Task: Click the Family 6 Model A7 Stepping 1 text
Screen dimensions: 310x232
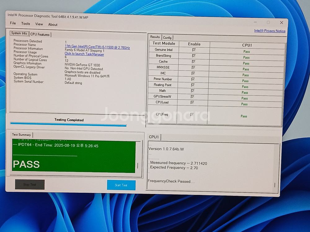Action: (x=84, y=50)
